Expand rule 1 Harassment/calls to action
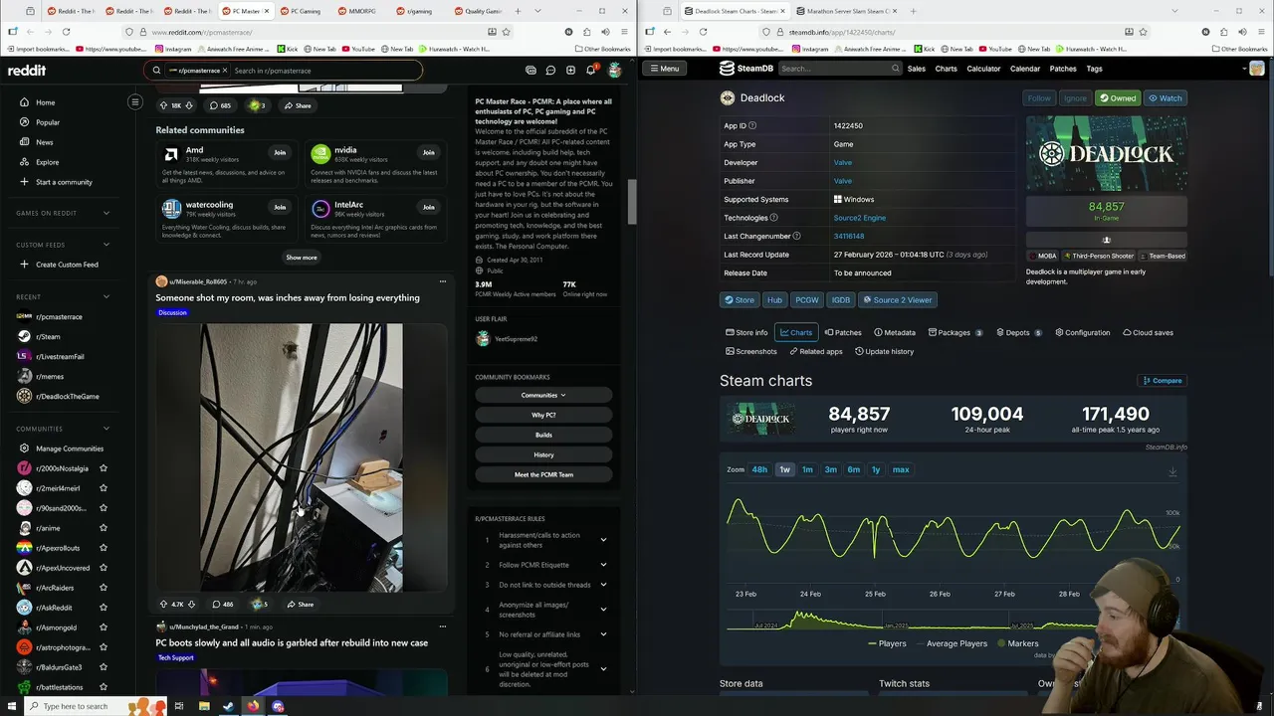The width and height of the screenshot is (1274, 716). [x=603, y=540]
